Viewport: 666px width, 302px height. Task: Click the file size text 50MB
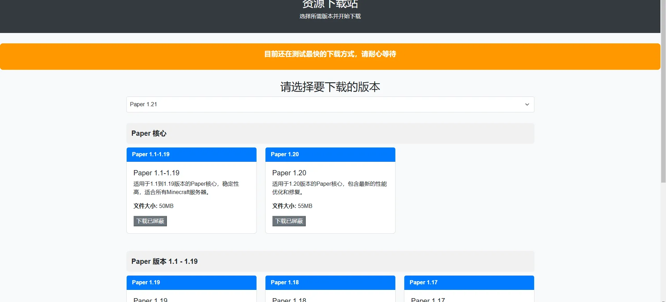pyautogui.click(x=166, y=206)
